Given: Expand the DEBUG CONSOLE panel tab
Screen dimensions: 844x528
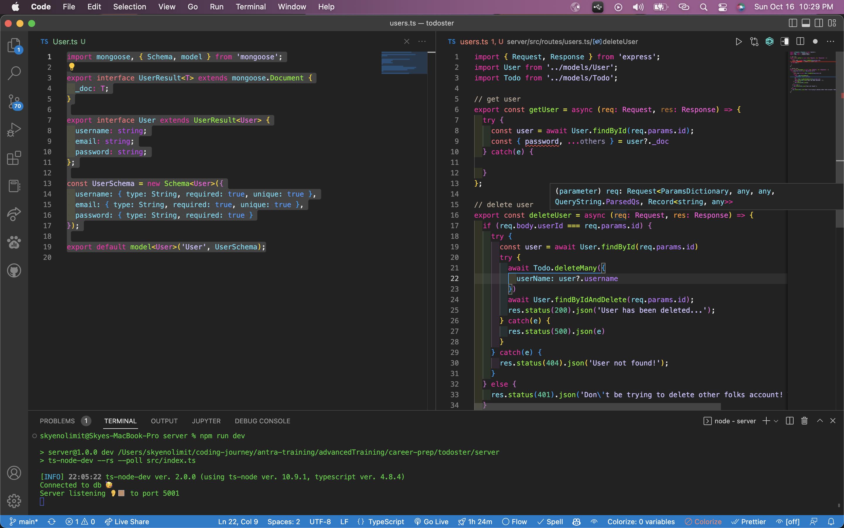Looking at the screenshot, I should point(263,420).
